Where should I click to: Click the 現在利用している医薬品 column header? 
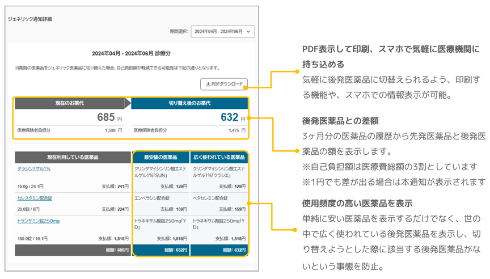coord(73,157)
